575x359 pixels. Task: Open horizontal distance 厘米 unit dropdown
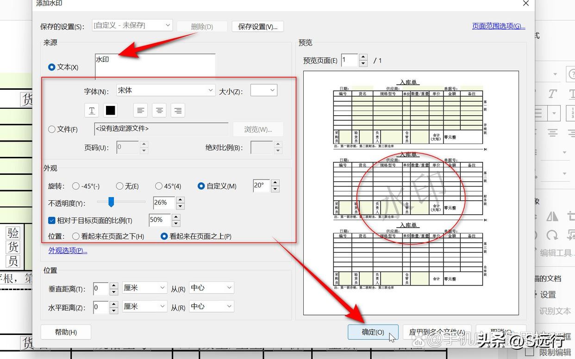click(x=144, y=306)
